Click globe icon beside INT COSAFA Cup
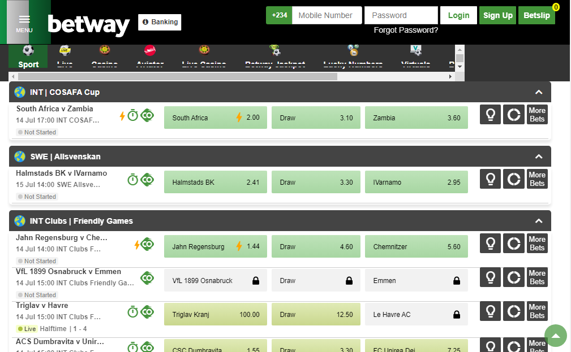571x352 pixels. click(x=20, y=92)
